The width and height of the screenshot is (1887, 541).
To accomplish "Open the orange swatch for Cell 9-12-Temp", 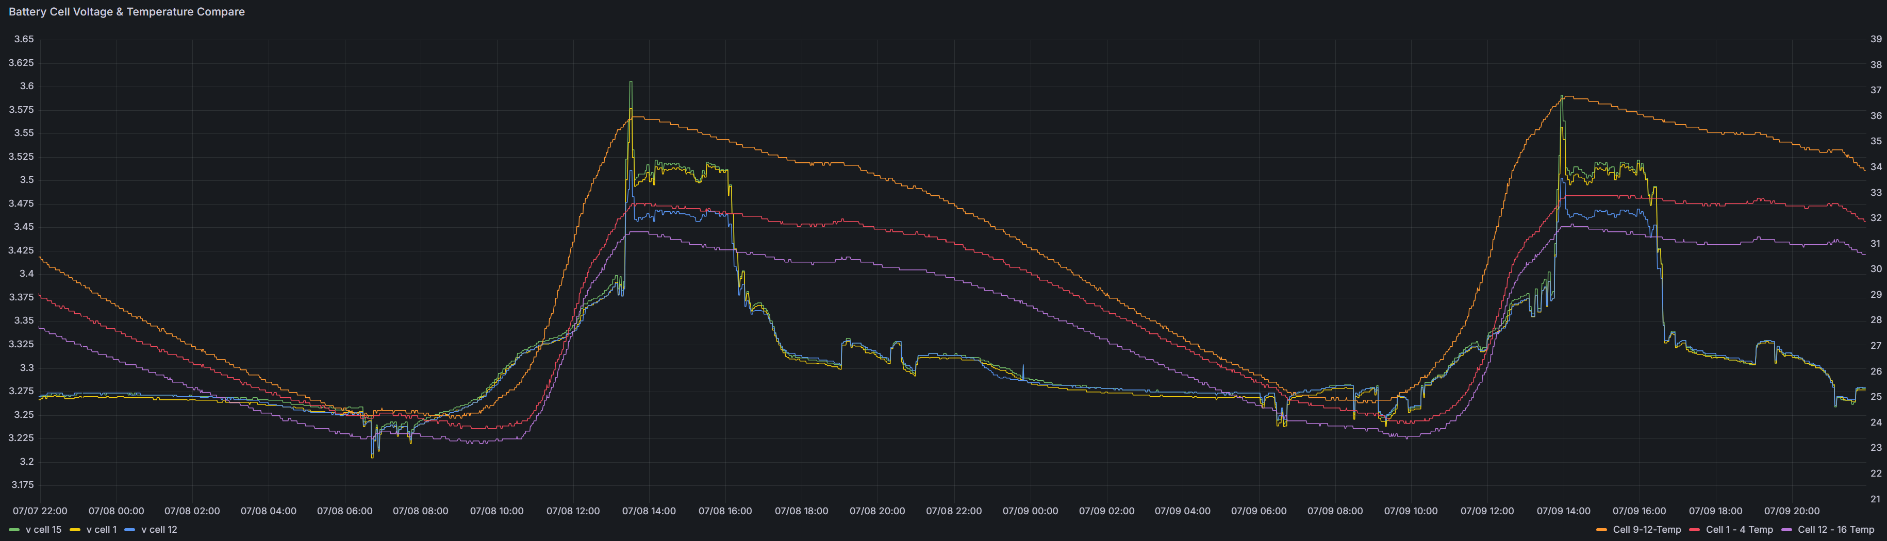I will pos(1601,529).
